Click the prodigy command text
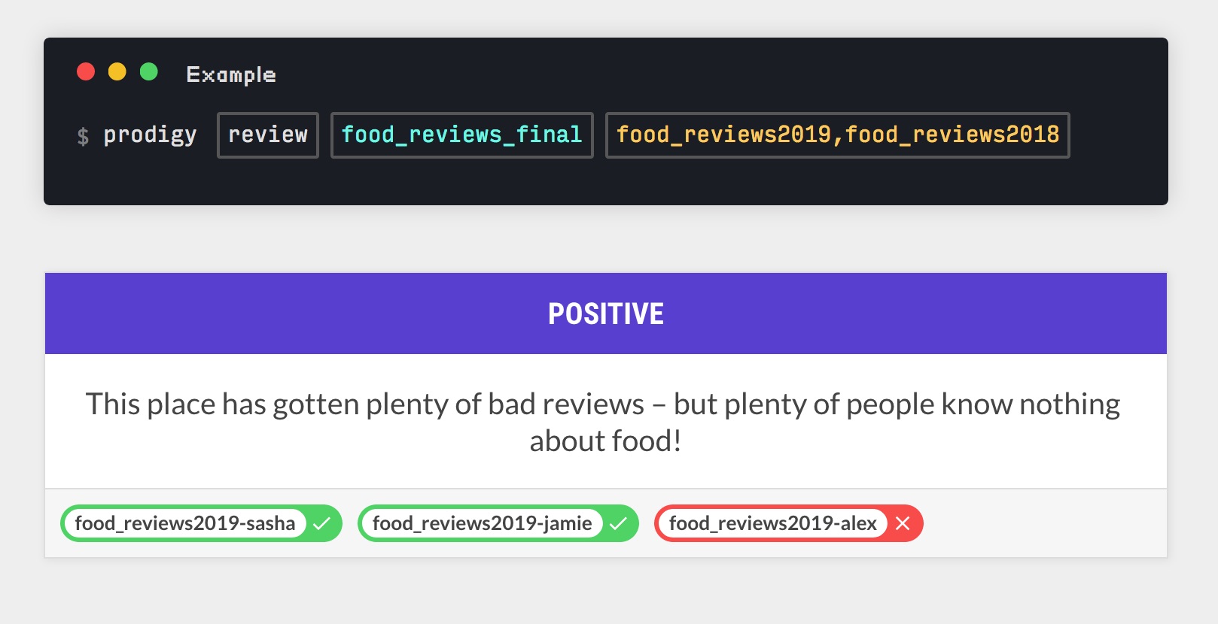Image resolution: width=1218 pixels, height=624 pixels. [x=150, y=135]
